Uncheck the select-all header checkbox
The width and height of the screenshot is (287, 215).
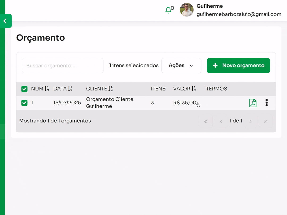(24, 89)
